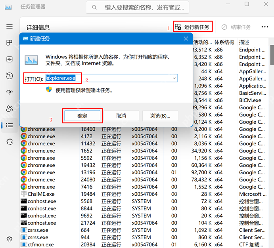Image resolution: width=274 pixels, height=248 pixels.
Task: Select chrome.exe row with PID 11432
Action: (144, 143)
